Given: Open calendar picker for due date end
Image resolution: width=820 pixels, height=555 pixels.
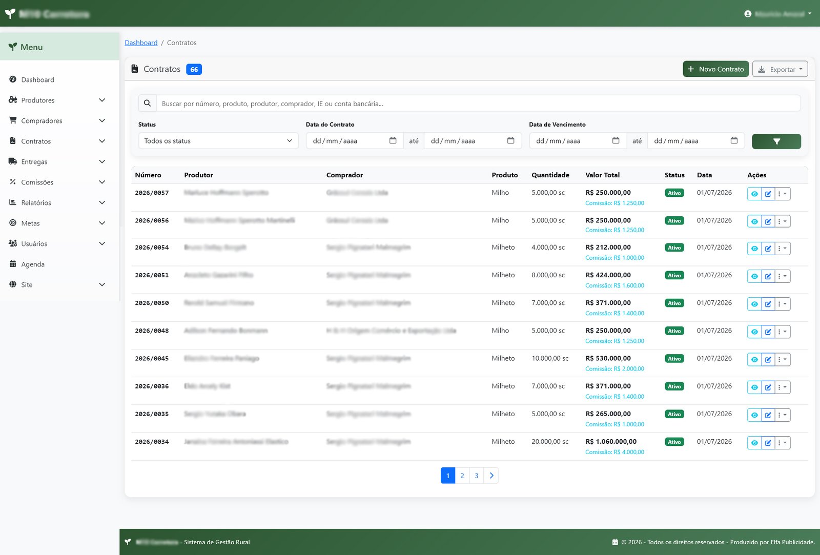Looking at the screenshot, I should coord(734,140).
